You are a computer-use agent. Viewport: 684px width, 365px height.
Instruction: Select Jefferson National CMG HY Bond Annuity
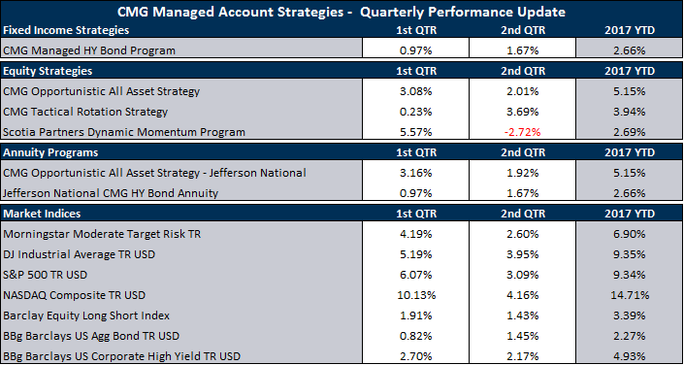point(111,193)
